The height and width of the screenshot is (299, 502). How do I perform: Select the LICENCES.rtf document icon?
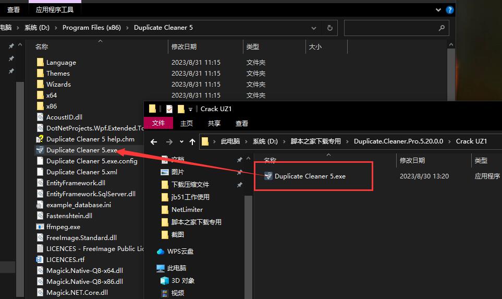pos(40,259)
